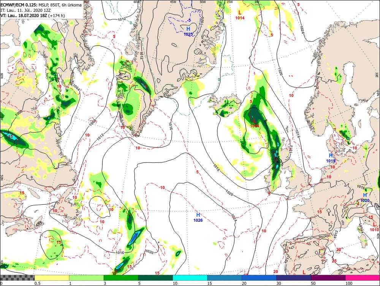Image resolution: width=380 pixels, height=286 pixels.
Task: Click the blue '-5' isotherm label
Action: click(x=189, y=20)
